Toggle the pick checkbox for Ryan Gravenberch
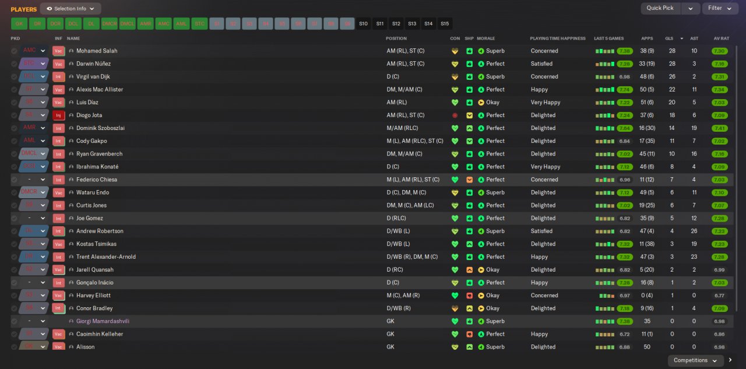Screen dimensions: 746x369 pyautogui.click(x=14, y=154)
